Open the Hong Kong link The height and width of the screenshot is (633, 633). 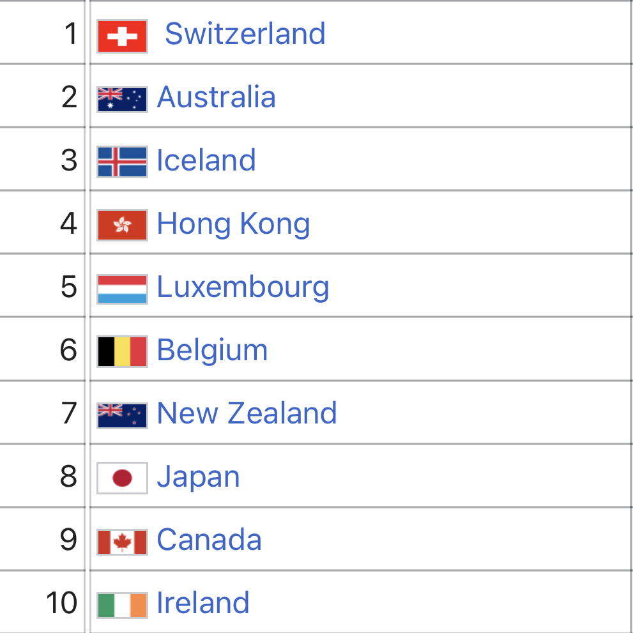coord(233,224)
